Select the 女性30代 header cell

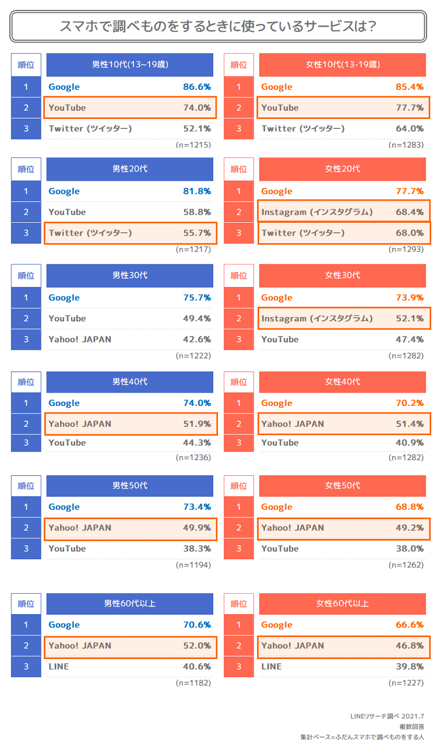(343, 275)
